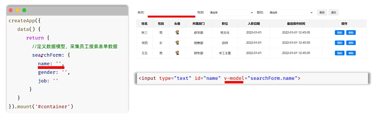Click the yellow dot in code window titlebar

pos(18,10)
